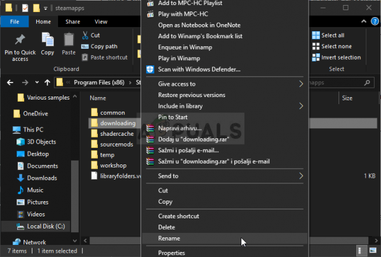Select the shadercache folder

(112, 134)
